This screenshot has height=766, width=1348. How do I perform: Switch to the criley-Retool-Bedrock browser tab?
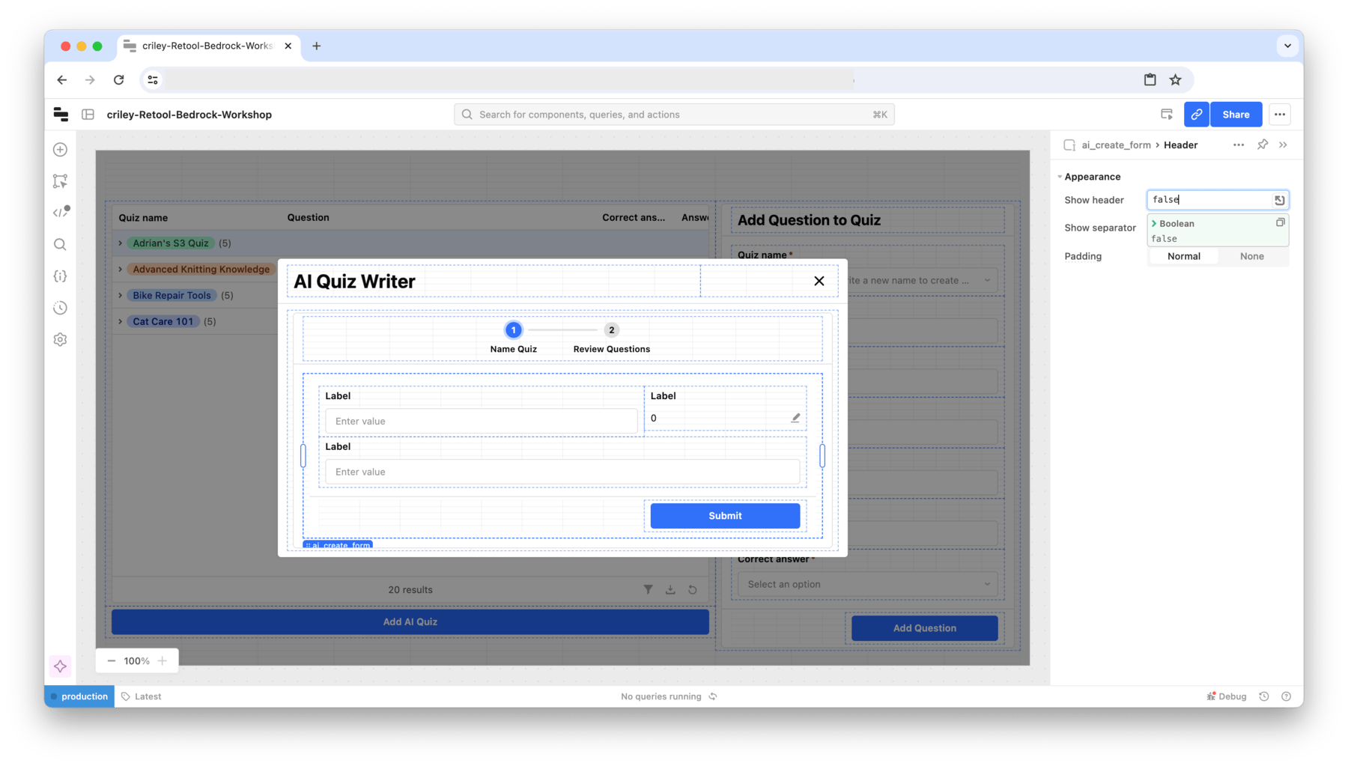point(209,46)
